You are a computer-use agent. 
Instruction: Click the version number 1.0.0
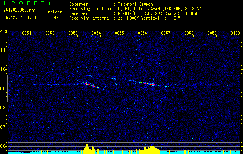point(53,3)
